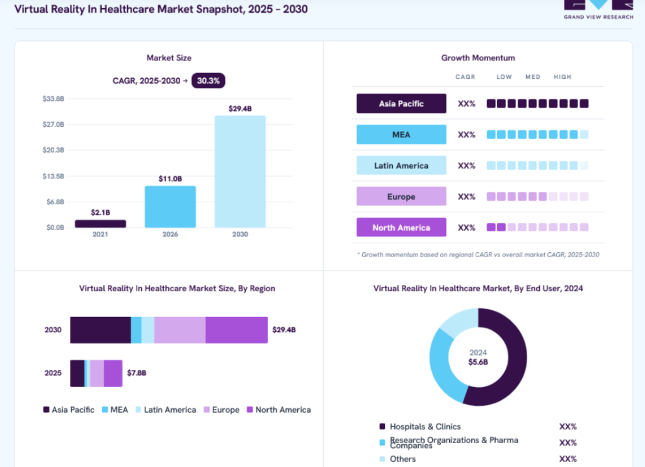This screenshot has width=645, height=467.
Task: Click Hospitals & Clinics legend swatch
Action: [x=382, y=426]
